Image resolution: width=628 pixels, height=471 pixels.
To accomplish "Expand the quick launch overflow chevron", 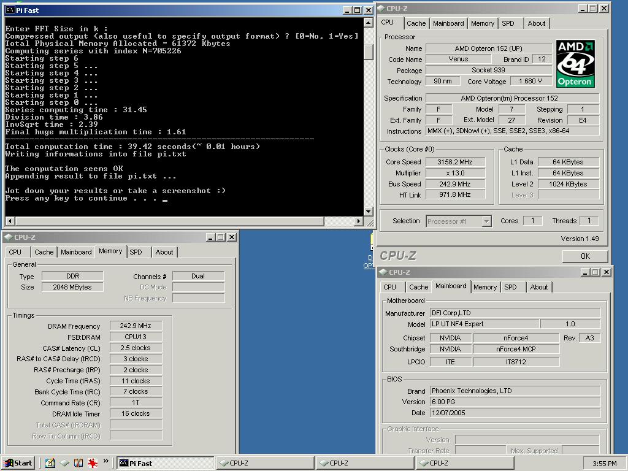I will coord(105,461).
